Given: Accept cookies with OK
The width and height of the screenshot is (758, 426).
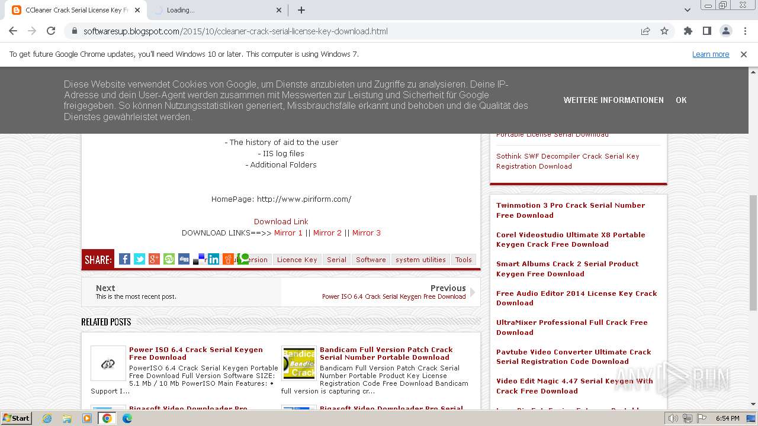Looking at the screenshot, I should pos(681,100).
